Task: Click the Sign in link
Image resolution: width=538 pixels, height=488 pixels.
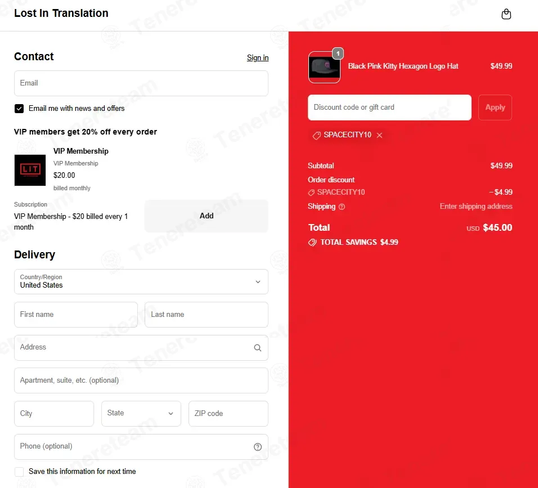Action: click(258, 57)
